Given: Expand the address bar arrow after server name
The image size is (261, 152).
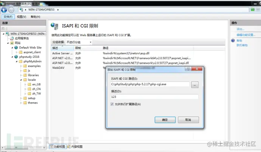Looking at the screenshot, I should pos(58,10).
